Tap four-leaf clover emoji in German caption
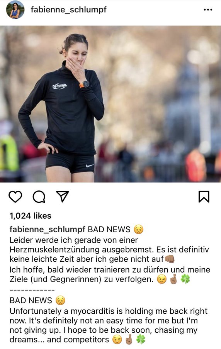Screen dimensions: 221x349 pyautogui.click(x=185, y=279)
